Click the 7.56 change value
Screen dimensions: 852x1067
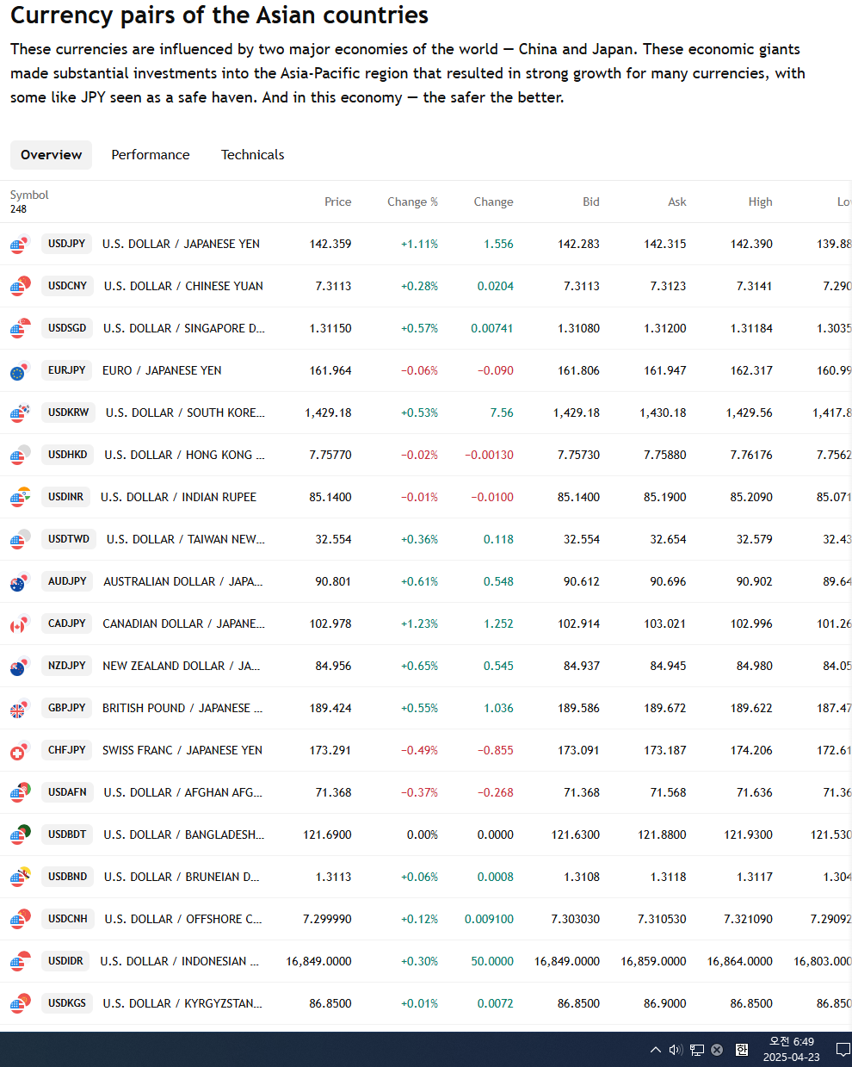pos(502,413)
